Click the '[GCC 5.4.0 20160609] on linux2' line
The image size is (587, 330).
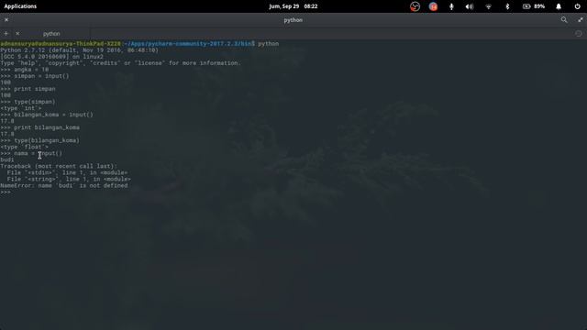tap(52, 57)
